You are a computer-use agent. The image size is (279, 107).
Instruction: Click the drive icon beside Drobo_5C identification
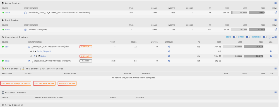[29, 47]
